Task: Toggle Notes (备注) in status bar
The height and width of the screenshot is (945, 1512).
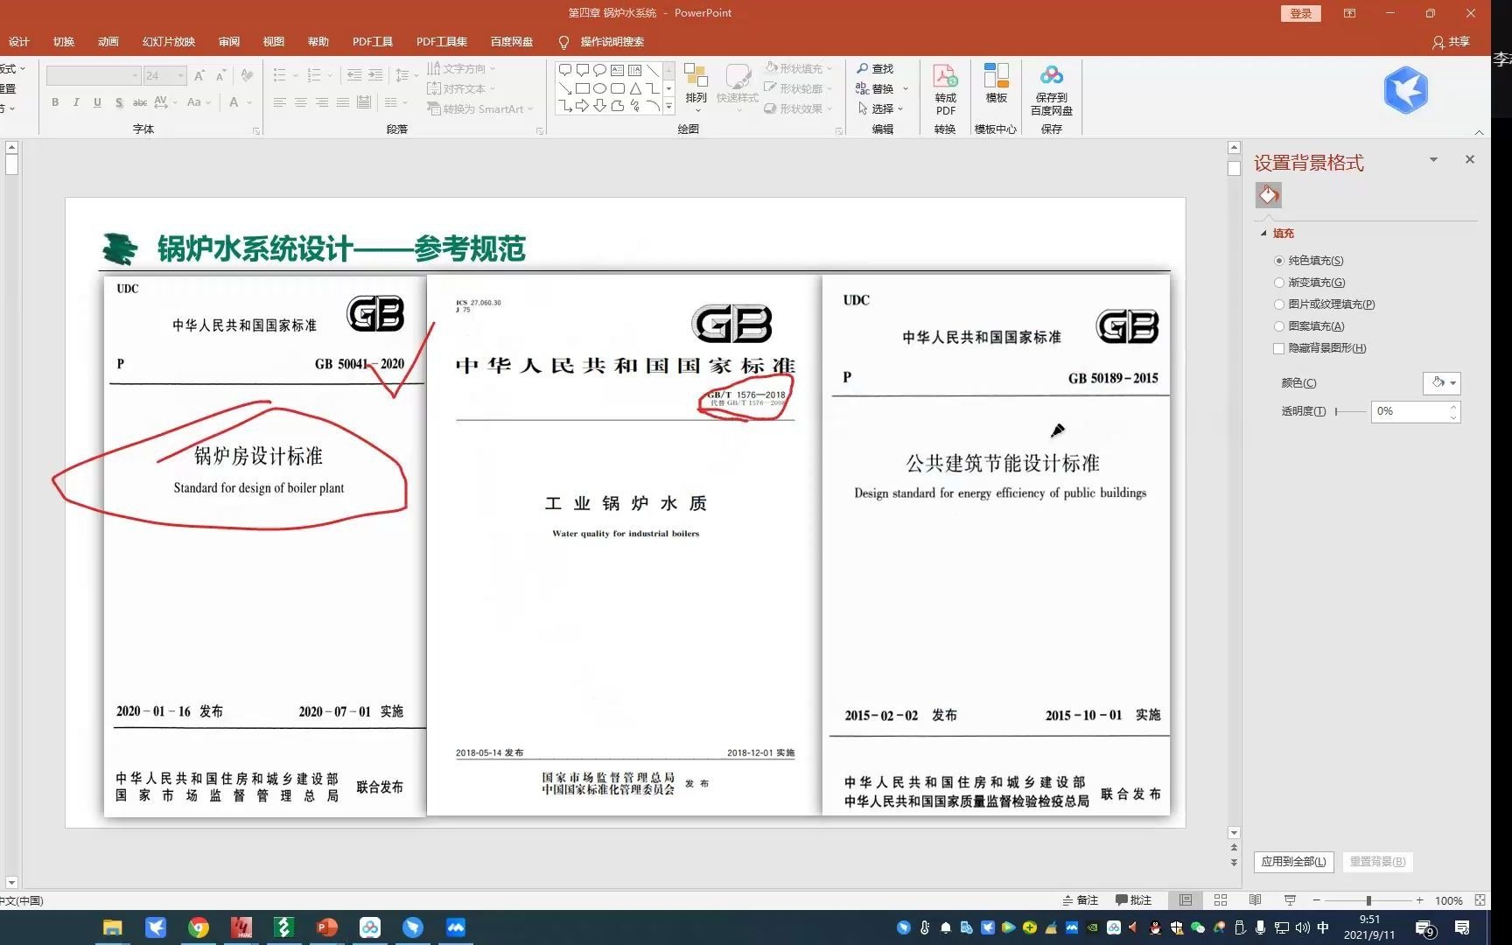Action: click(1080, 899)
